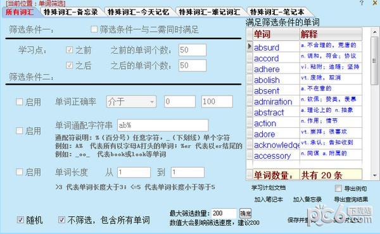
Task: Click the definition cell 'a.不合理的，荒唐的'
Action: coord(331,46)
